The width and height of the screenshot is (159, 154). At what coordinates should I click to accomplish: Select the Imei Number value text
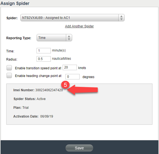[x=49, y=90]
